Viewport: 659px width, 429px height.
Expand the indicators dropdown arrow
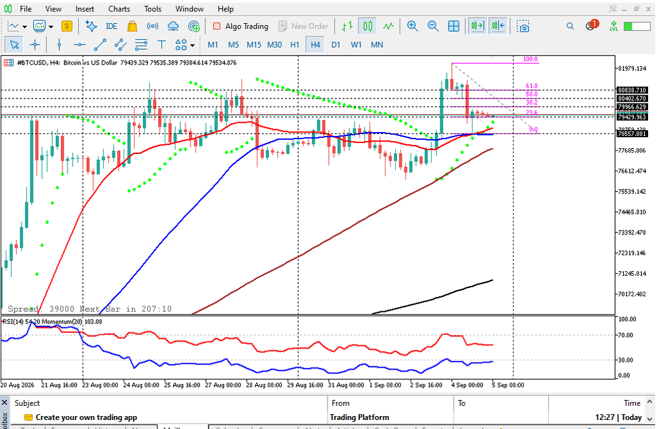tap(51, 26)
